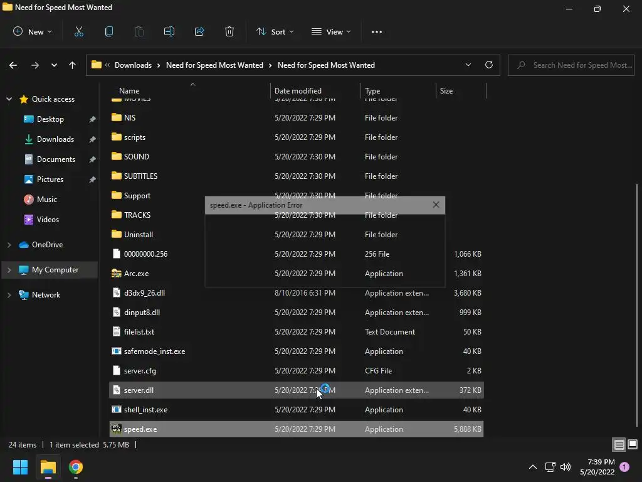Click the Rename icon in toolbar
Screen dimensions: 642x482
(x=169, y=31)
